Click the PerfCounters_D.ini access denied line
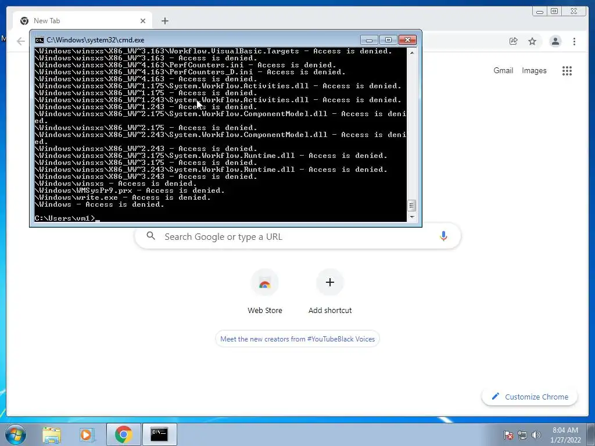This screenshot has width=595, height=446. [190, 71]
